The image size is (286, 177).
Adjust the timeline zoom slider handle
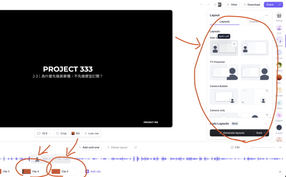coord(251,147)
